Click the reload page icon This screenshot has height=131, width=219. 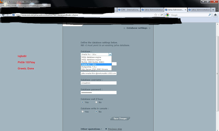click(x=162, y=15)
